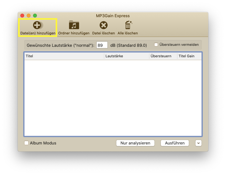Select the Titel Gain column header
The height and width of the screenshot is (175, 226).
[x=189, y=56]
